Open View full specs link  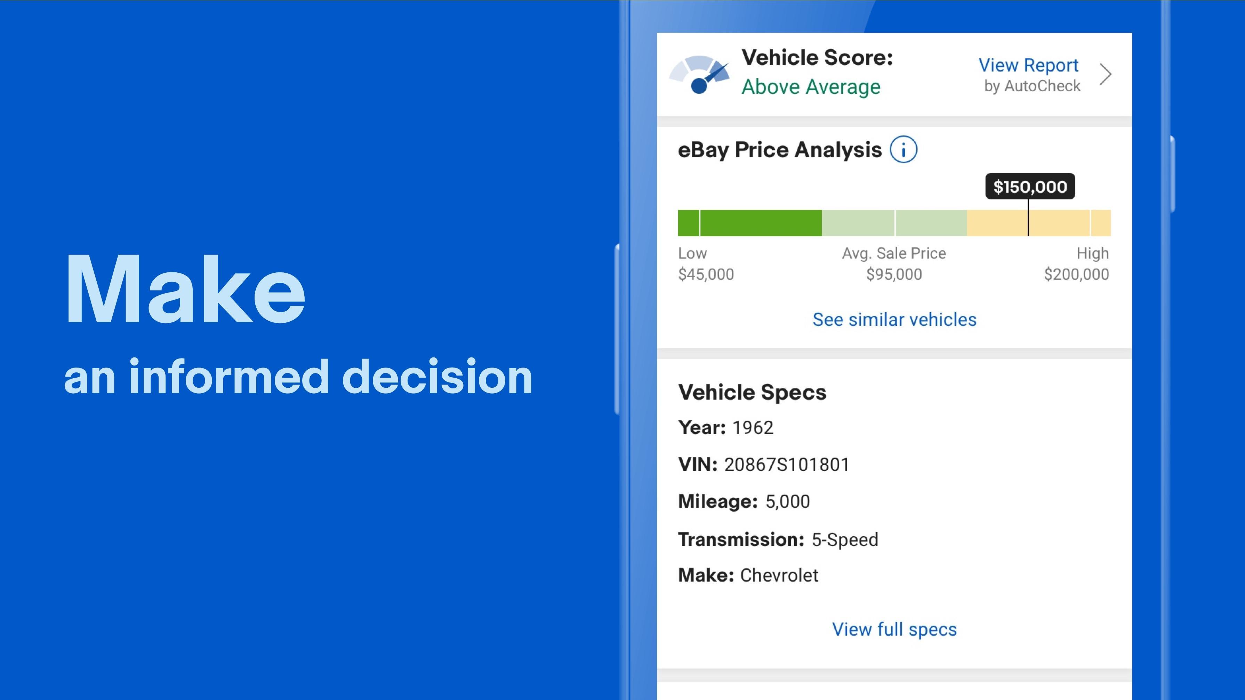click(x=894, y=629)
